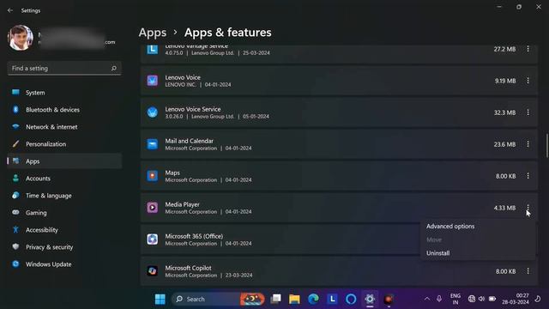549x309 pixels.
Task: Choose Advanced options in context menu
Action: (x=450, y=227)
